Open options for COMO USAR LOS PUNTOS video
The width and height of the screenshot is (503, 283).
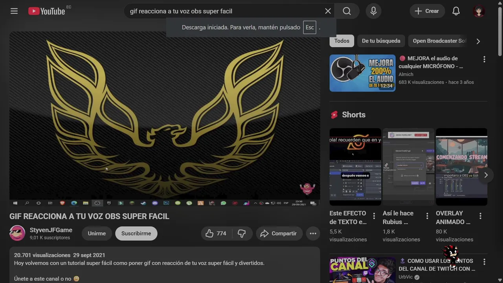pyautogui.click(x=484, y=262)
